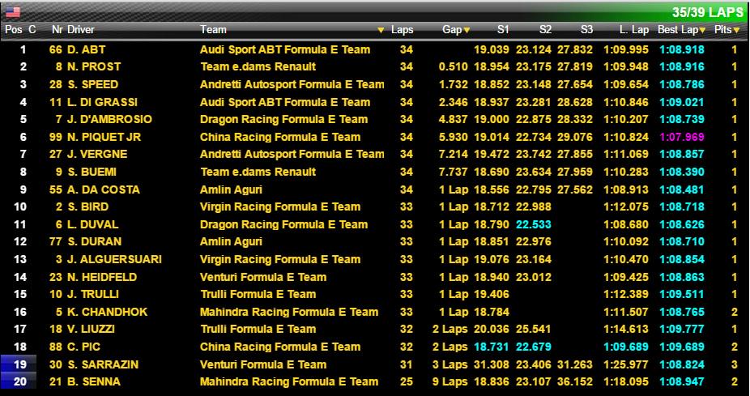Select driver A. DA COSTA

[x=104, y=189]
